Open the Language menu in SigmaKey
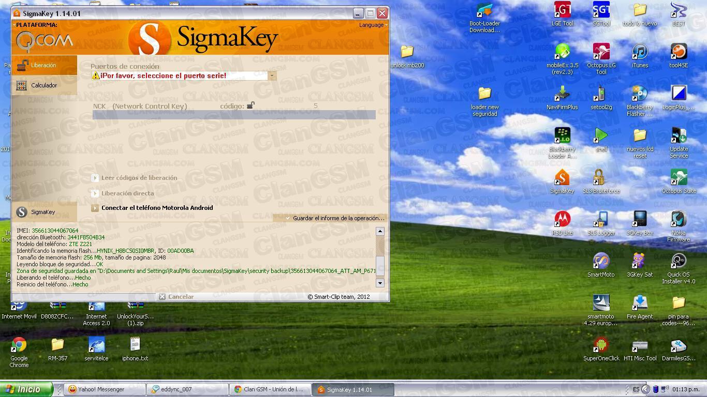 pyautogui.click(x=373, y=25)
